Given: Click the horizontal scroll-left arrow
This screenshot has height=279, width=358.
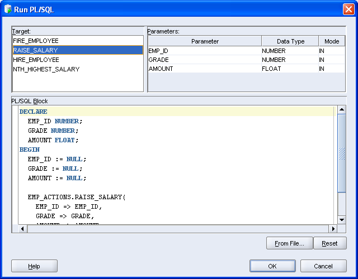Looking at the screenshot, I should tap(22, 229).
